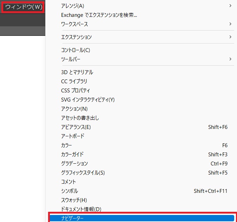Open the アピアランス(E) panel
Viewport: 237px width, 222px height.
[x=76, y=127]
